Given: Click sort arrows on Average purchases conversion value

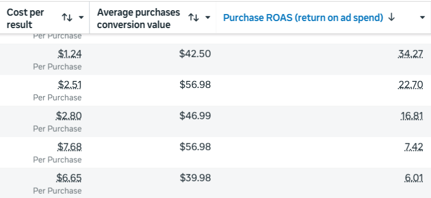Looking at the screenshot, I should click(x=194, y=18).
